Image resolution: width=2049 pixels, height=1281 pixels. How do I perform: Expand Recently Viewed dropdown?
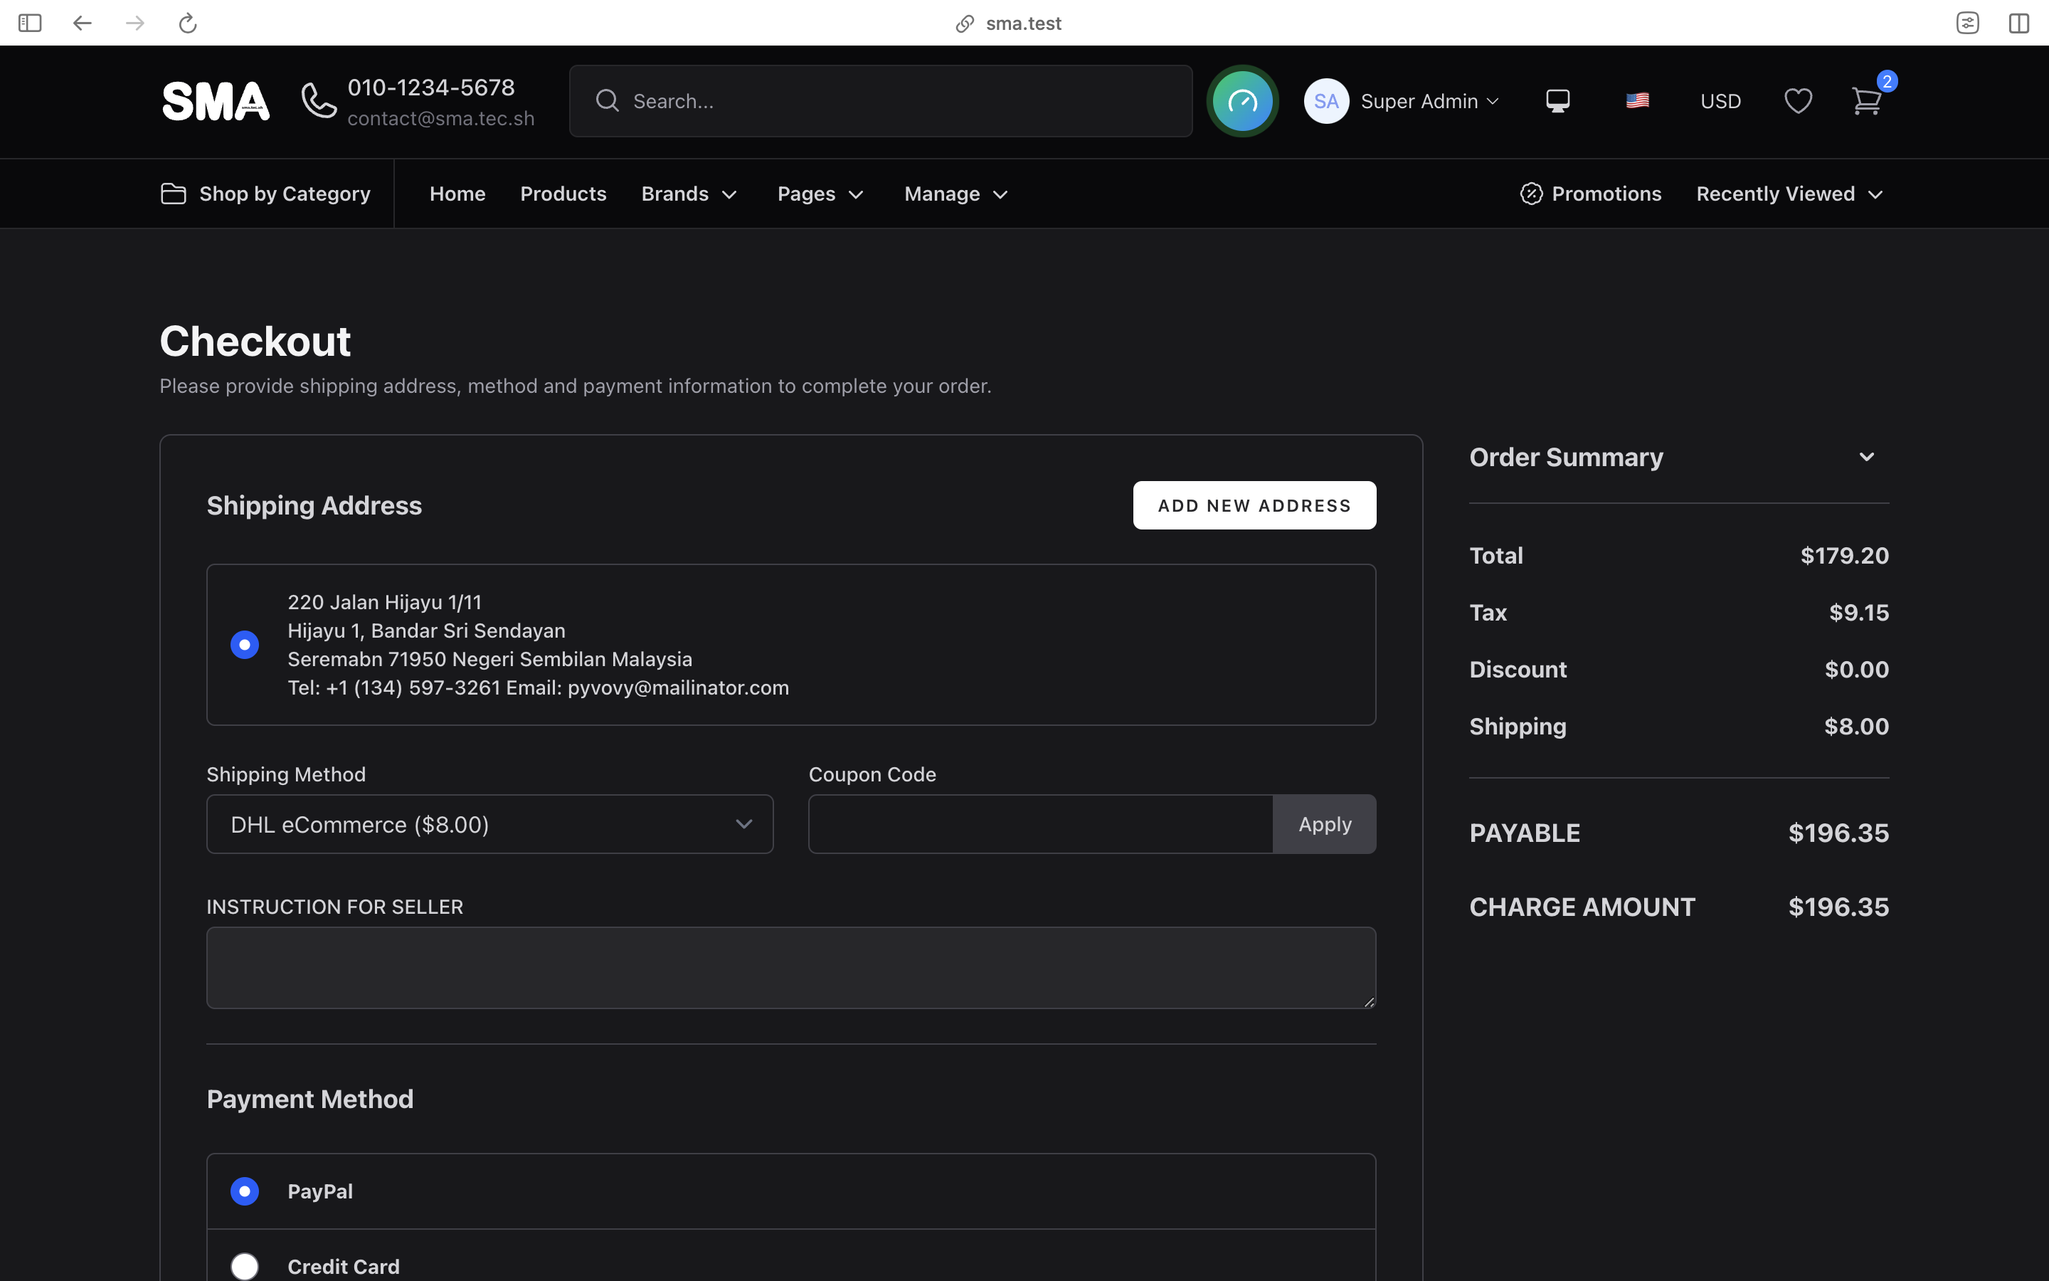click(x=1790, y=194)
